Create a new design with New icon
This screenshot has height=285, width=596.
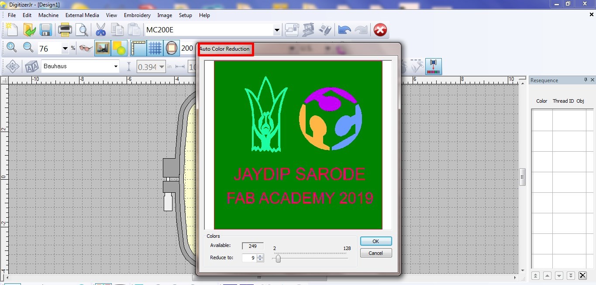(12, 30)
